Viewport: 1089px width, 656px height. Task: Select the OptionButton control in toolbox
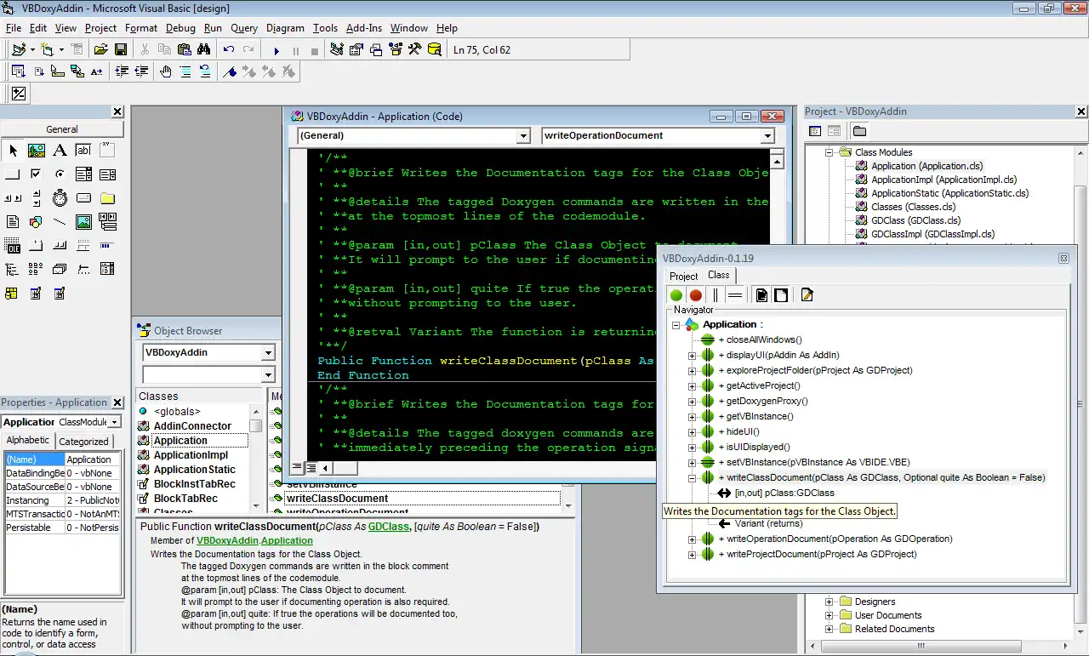point(60,174)
